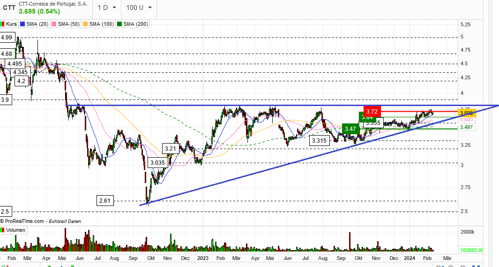This screenshot has height=267, width=499.
Task: Click the yellow current-price marker on axis
Action: [x=467, y=113]
